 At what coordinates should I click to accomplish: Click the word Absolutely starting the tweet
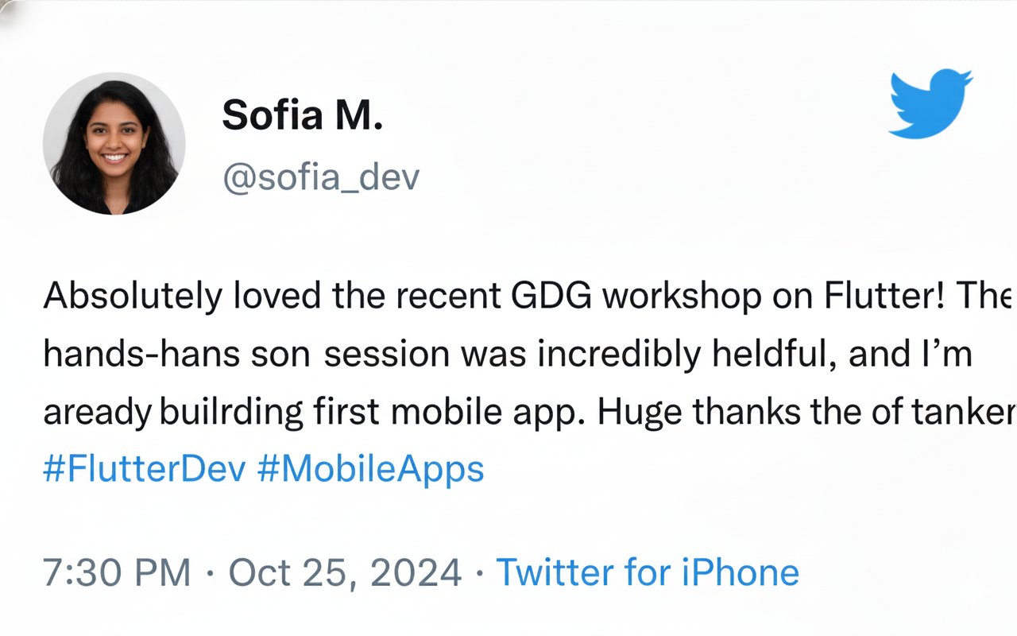pos(133,297)
